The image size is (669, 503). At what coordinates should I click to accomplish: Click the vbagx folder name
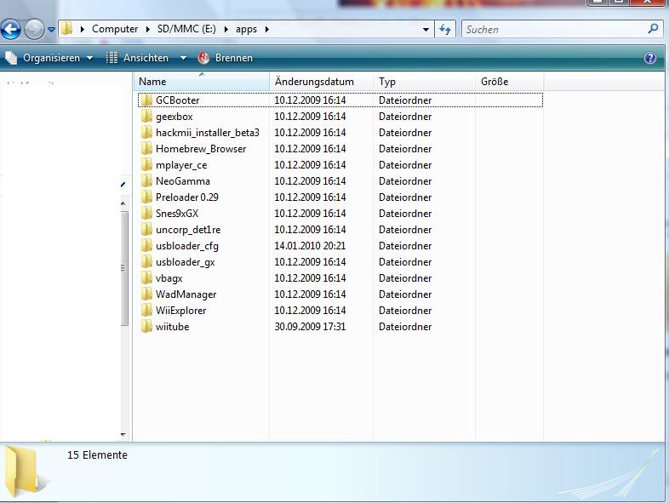click(169, 278)
